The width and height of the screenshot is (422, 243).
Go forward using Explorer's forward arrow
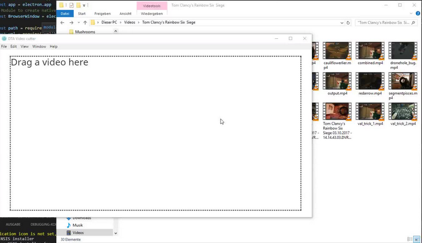[71, 23]
